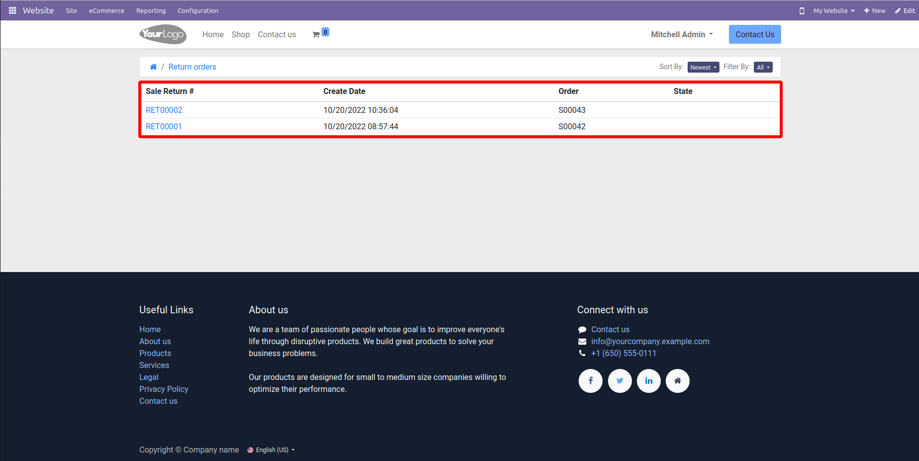Click footer Products link
This screenshot has height=461, width=919.
pos(155,353)
